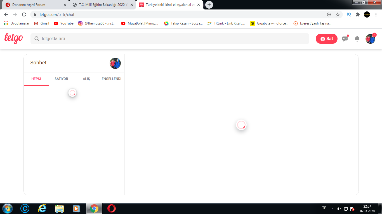Open the Sohbet conversation partner's avatar

115,63
